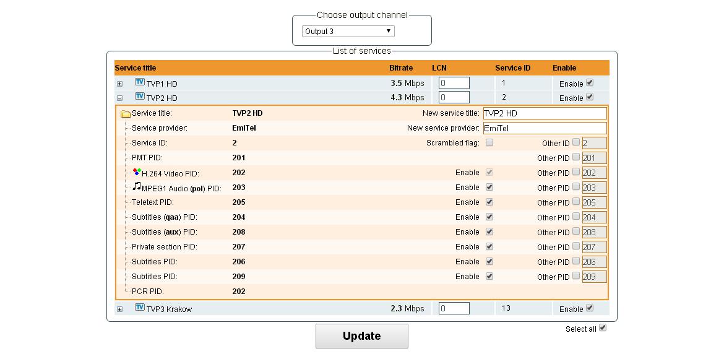724x359 pixels.
Task: Toggle Other PID for PMT PID 201
Action: tap(575, 157)
